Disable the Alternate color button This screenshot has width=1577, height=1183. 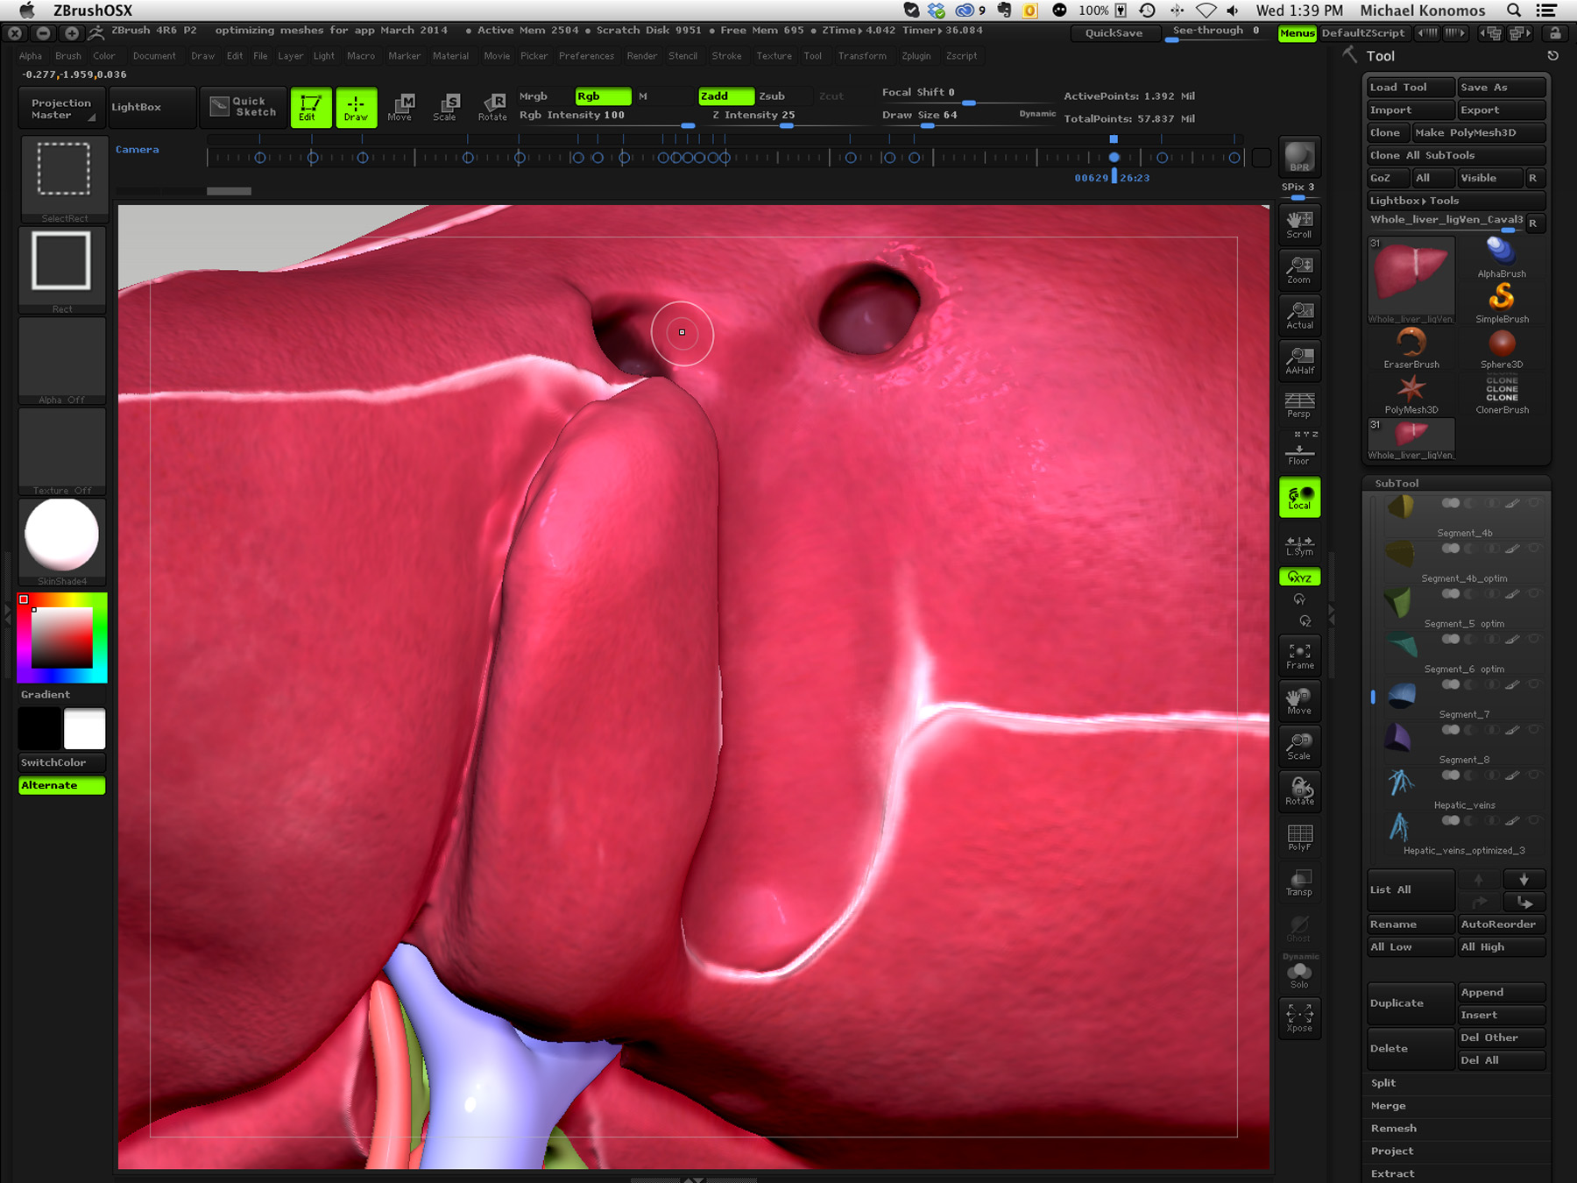click(x=61, y=785)
